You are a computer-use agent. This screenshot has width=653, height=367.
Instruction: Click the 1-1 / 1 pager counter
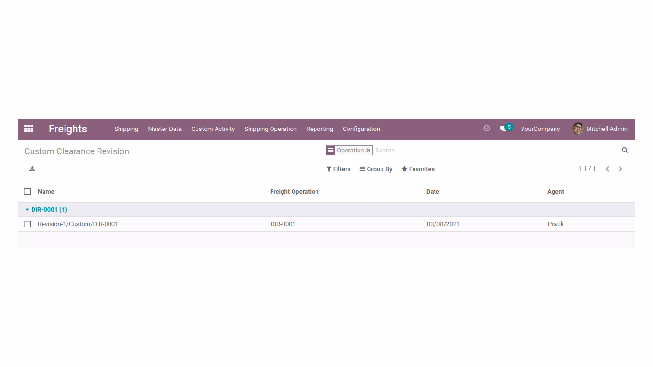point(587,169)
